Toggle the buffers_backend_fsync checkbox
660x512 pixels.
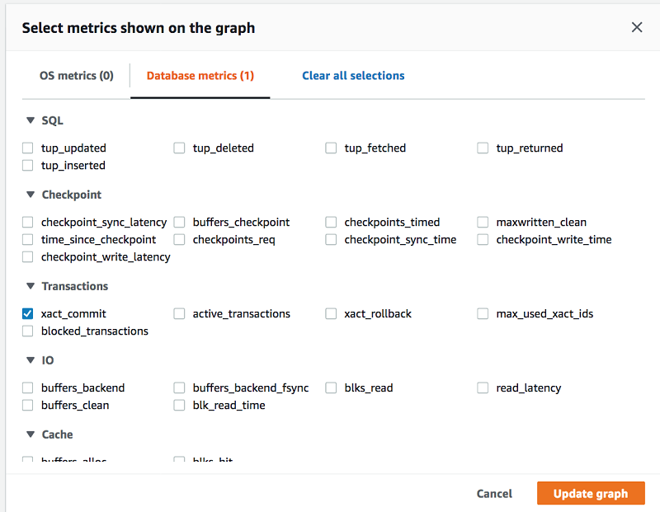tap(179, 388)
